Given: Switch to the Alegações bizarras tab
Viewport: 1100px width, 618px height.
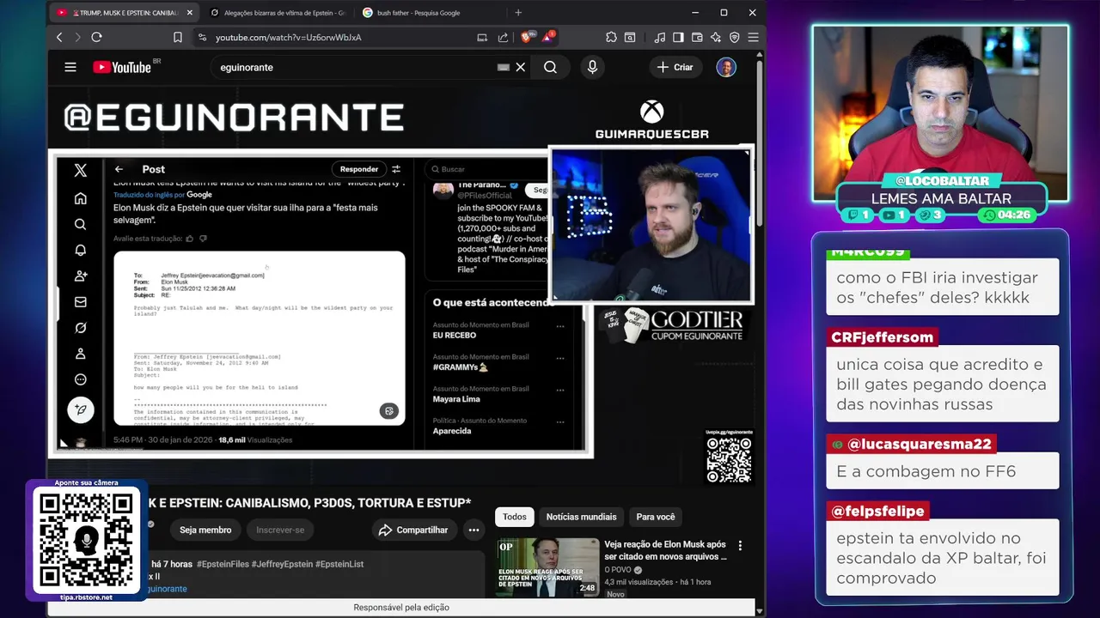Looking at the screenshot, I should (x=277, y=13).
